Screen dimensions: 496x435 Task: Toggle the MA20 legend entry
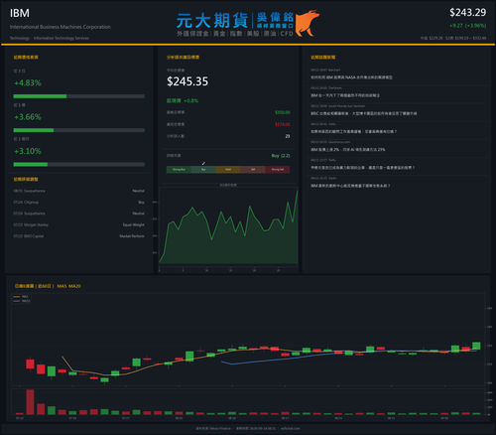[22, 301]
